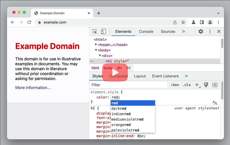Switch to the Elements tab
Viewport: 230px width, 145px height.
(x=123, y=31)
